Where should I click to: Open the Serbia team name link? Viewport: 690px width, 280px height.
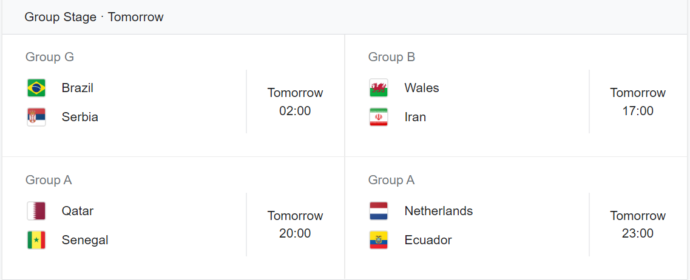pyautogui.click(x=79, y=117)
